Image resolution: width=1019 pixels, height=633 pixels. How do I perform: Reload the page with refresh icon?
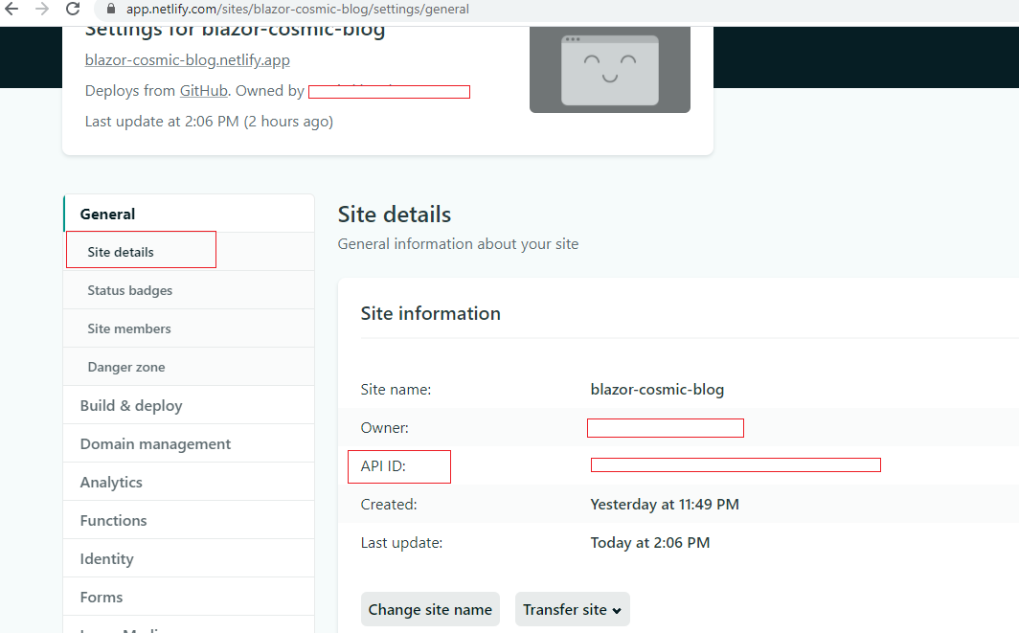tap(73, 10)
